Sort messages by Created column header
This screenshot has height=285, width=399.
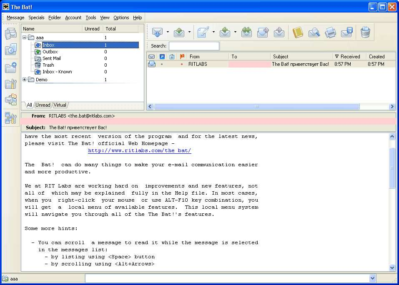coord(381,56)
